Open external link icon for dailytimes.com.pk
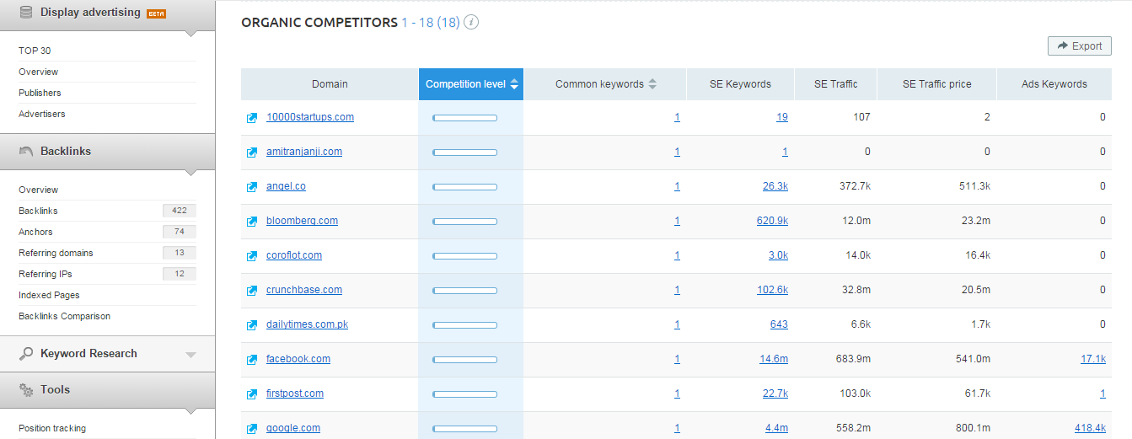Viewport: 1132px width, 439px height. tap(251, 325)
